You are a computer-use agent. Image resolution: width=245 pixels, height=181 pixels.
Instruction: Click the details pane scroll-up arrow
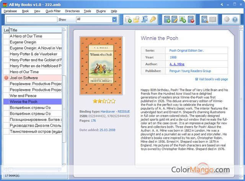coord(241,28)
